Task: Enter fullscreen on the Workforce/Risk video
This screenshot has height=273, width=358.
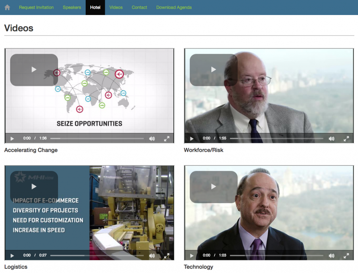Action: (x=346, y=139)
